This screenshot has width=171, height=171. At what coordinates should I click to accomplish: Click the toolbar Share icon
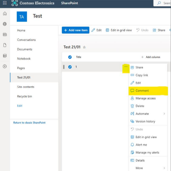pos(154,30)
